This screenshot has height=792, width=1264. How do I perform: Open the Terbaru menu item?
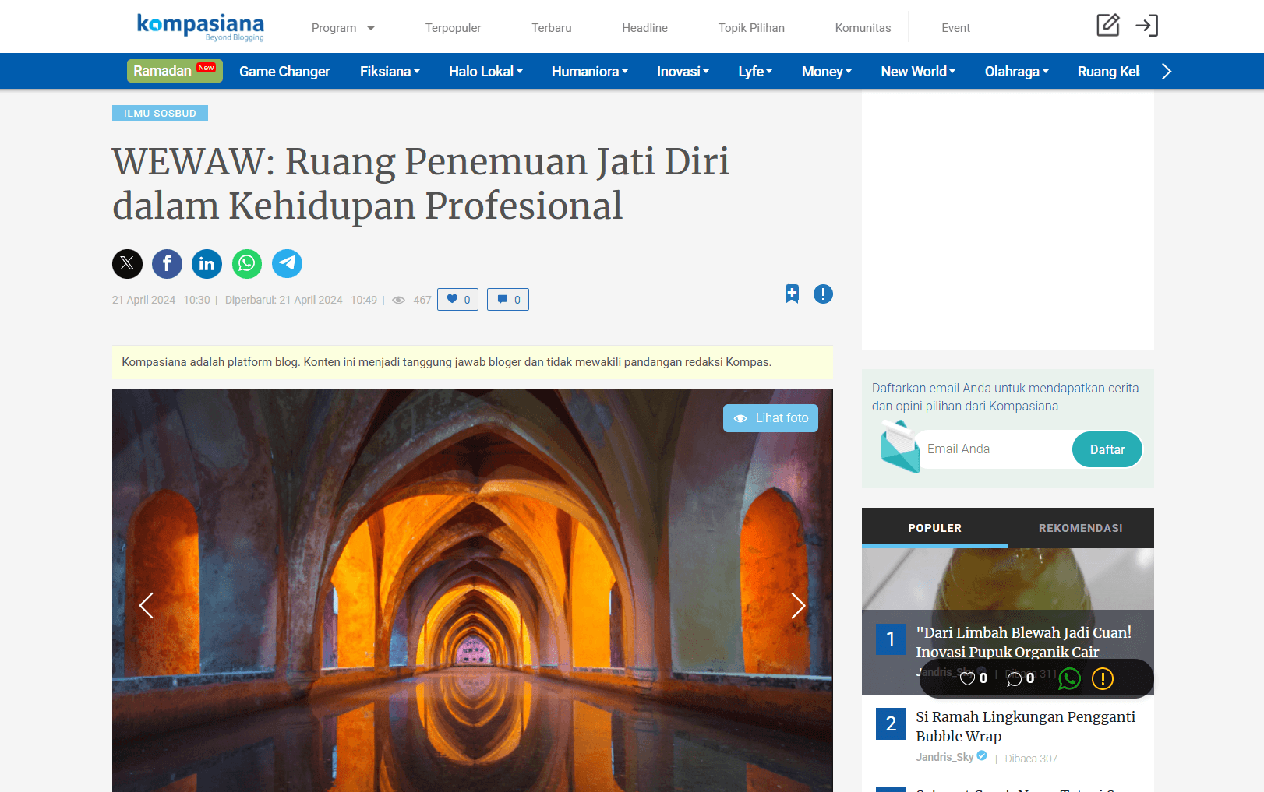click(552, 28)
